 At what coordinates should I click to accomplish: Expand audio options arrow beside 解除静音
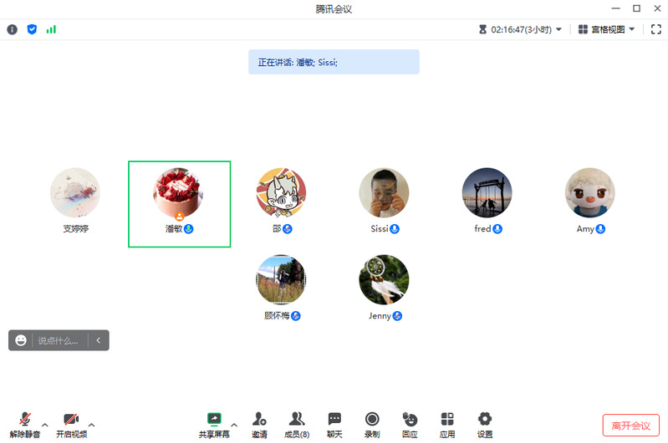45,425
